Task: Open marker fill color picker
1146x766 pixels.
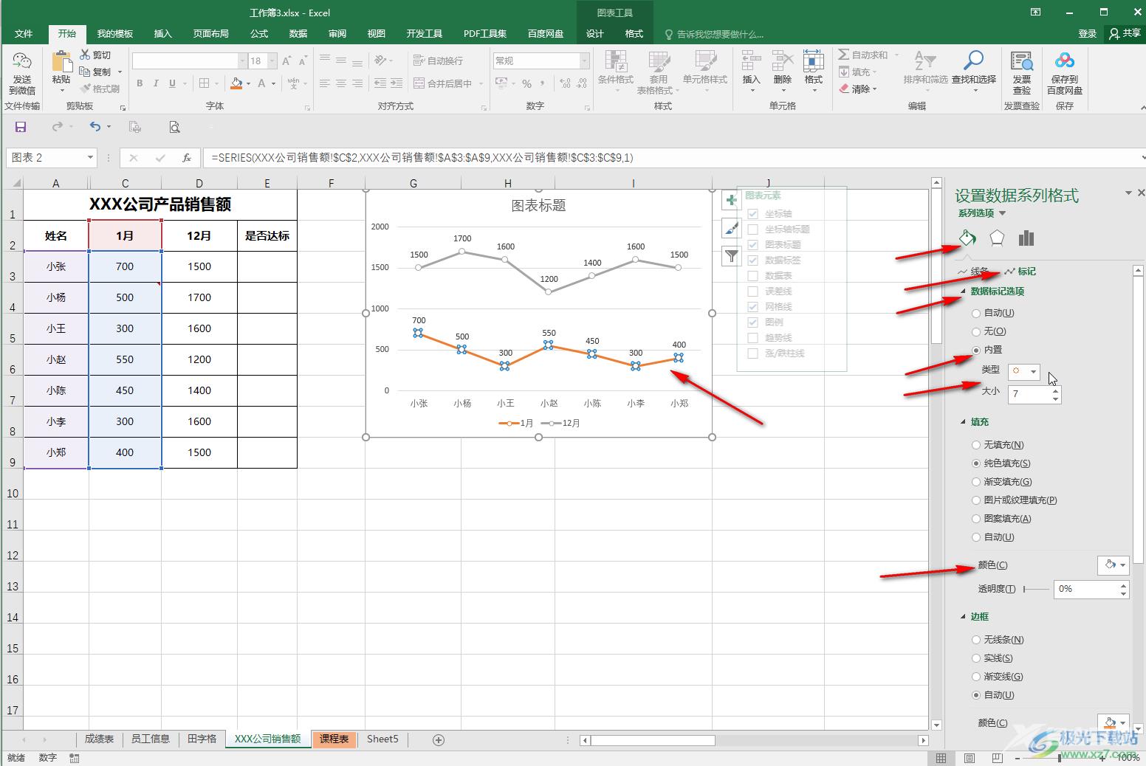Action: [x=1114, y=565]
